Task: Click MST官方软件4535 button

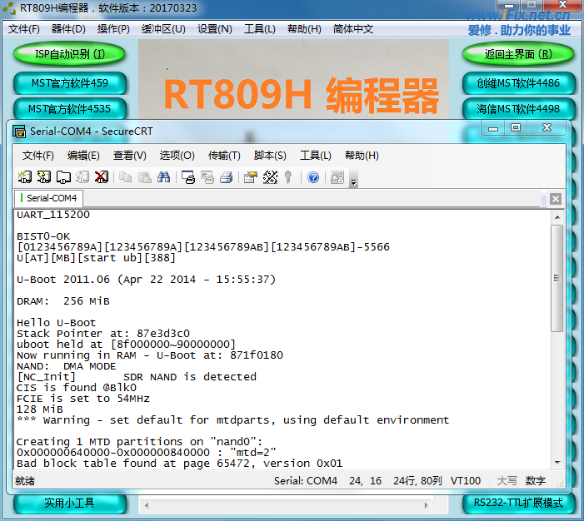Action: pos(70,109)
